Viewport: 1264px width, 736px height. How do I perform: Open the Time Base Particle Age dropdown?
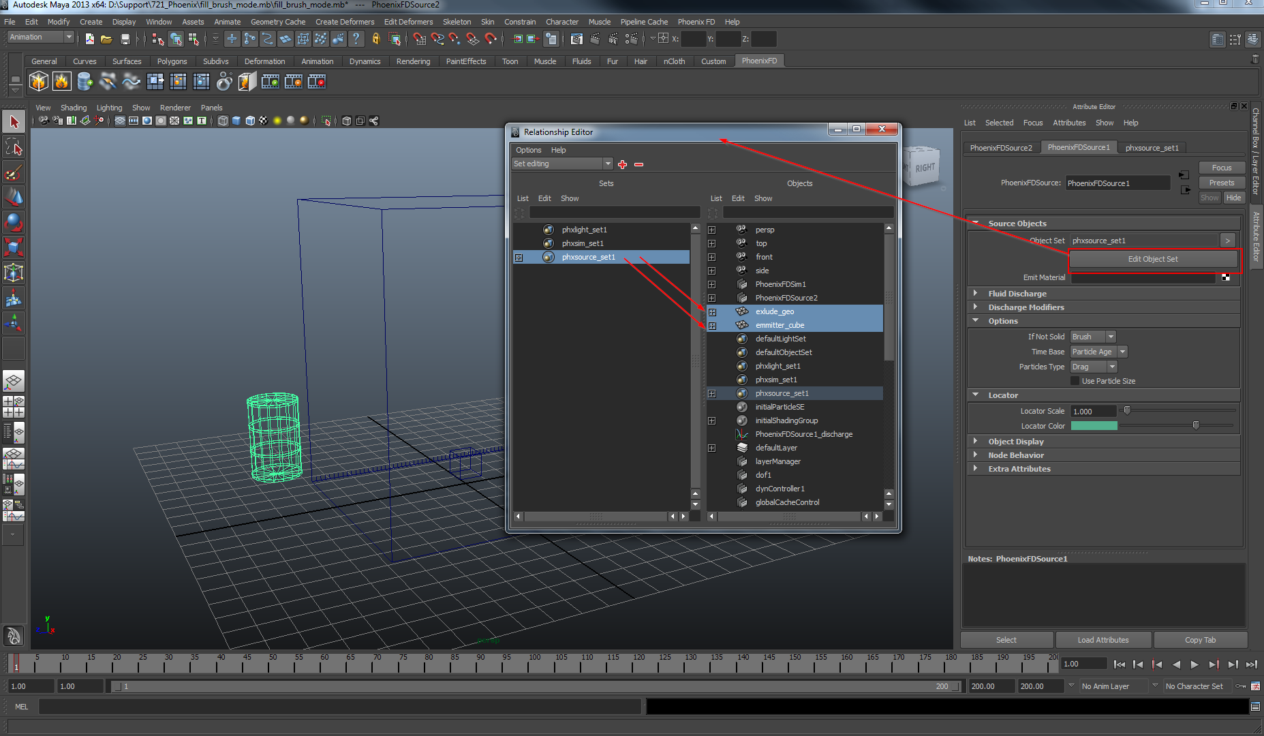[1098, 352]
